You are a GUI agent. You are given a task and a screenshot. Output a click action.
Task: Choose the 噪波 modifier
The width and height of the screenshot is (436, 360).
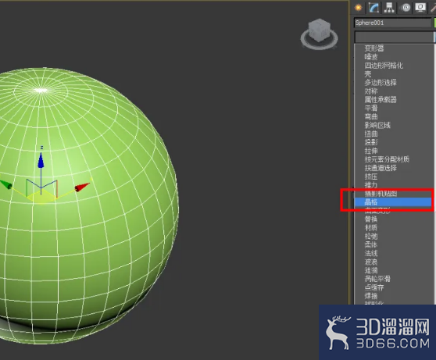click(371, 57)
